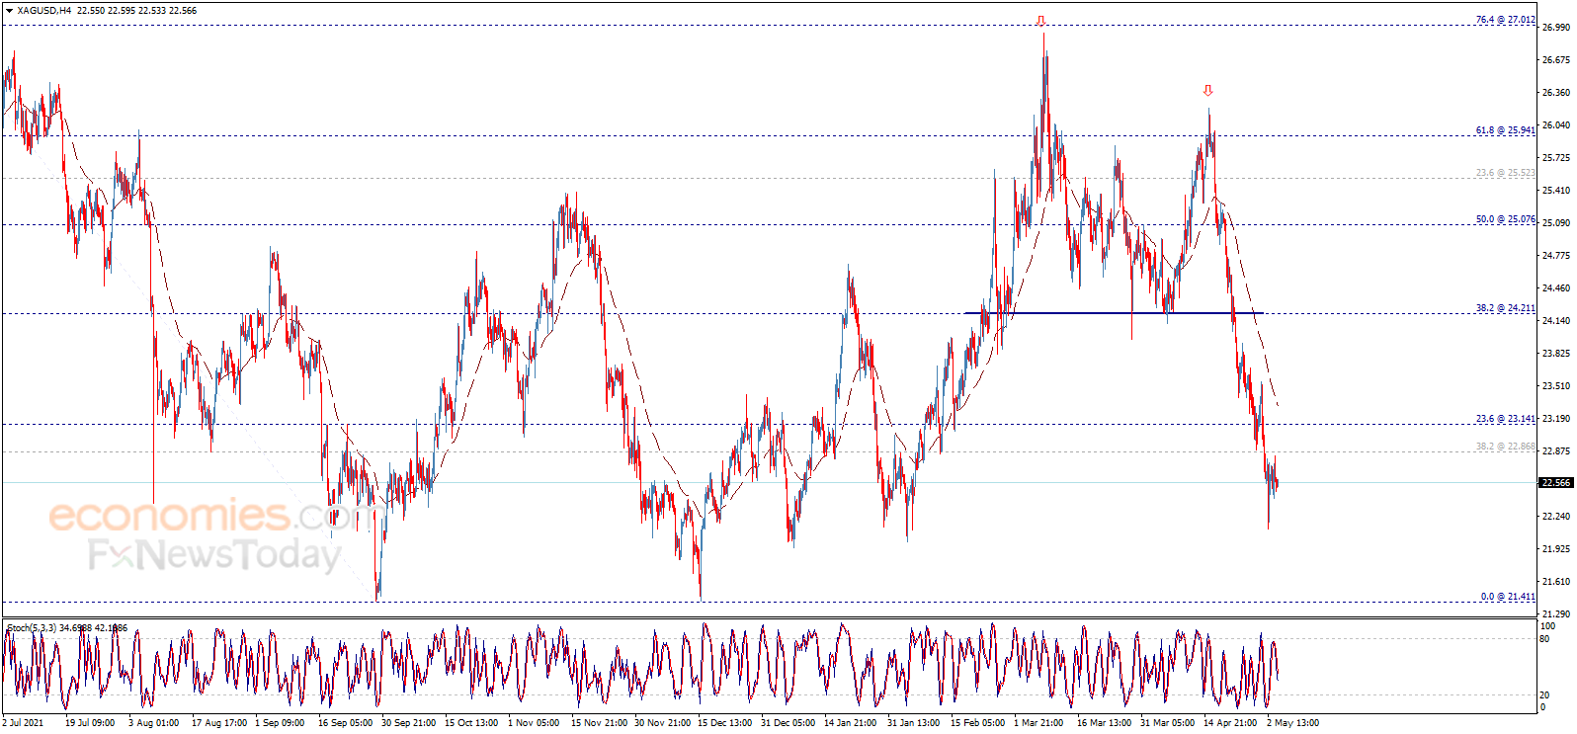Click the 1 Mar 21:00 time axis label
Screen dimensions: 1577x734
[x=1037, y=723]
